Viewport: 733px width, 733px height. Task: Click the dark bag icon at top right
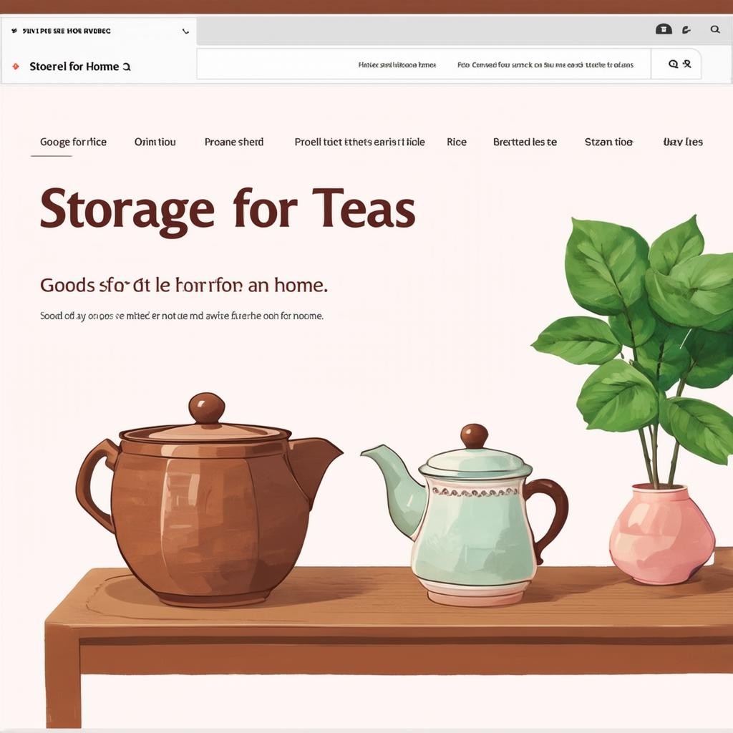point(664,29)
